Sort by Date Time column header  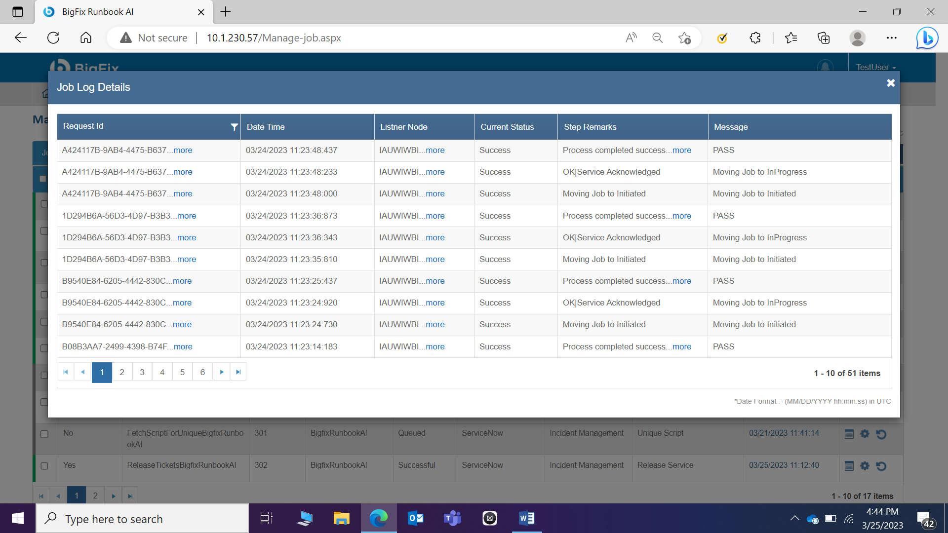point(266,127)
